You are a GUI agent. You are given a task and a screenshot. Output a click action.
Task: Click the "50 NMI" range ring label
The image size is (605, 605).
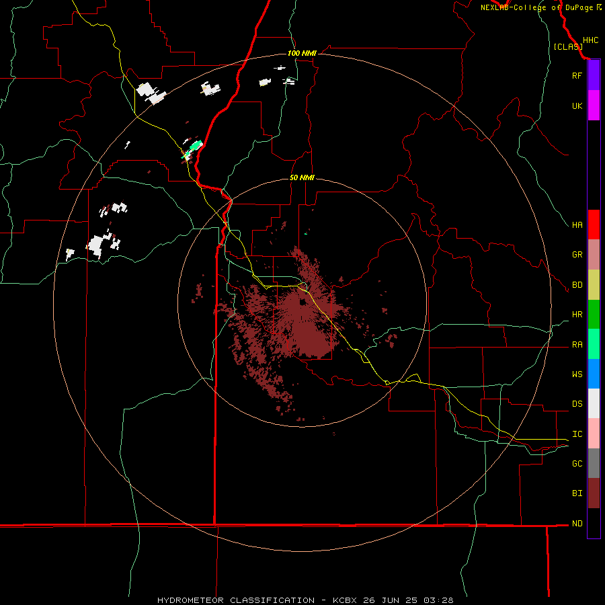(x=302, y=177)
